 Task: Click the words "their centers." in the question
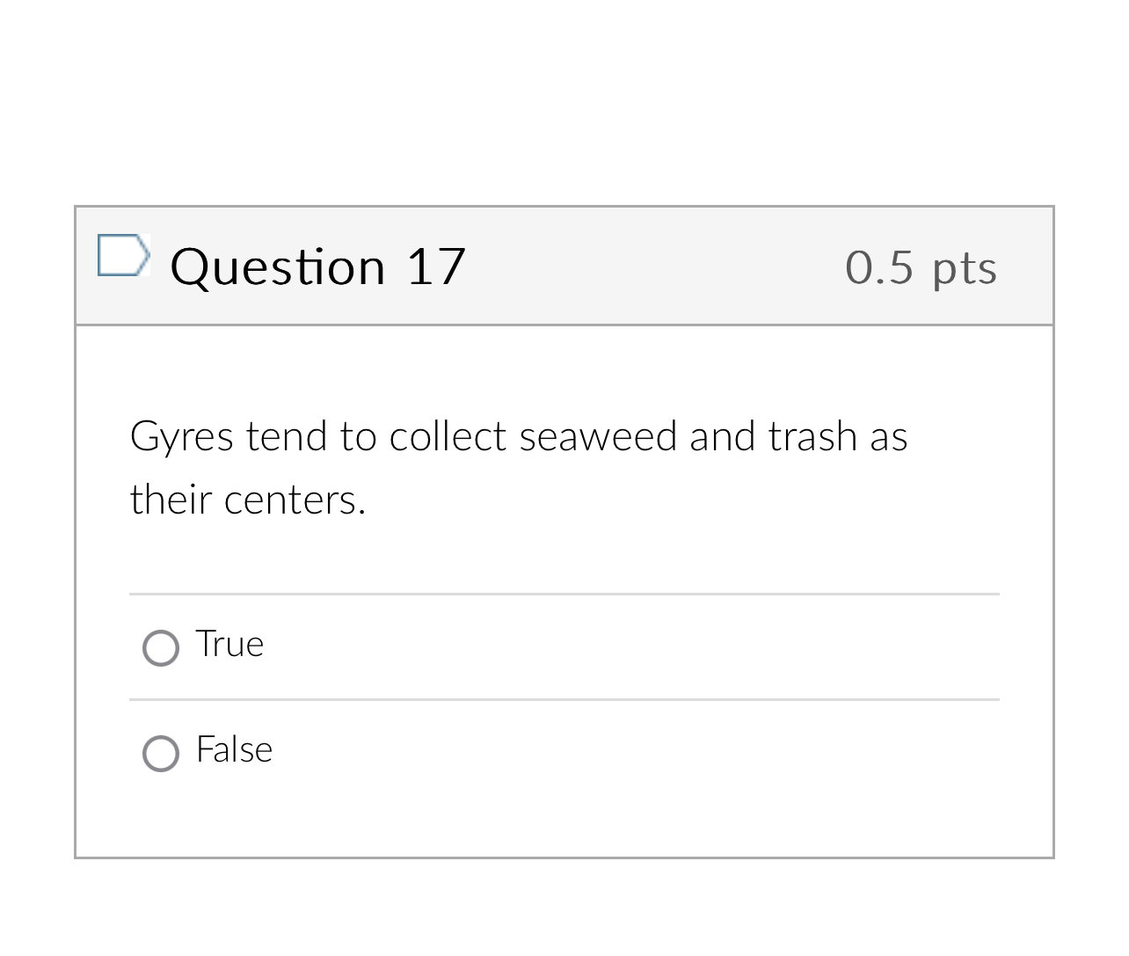[247, 500]
